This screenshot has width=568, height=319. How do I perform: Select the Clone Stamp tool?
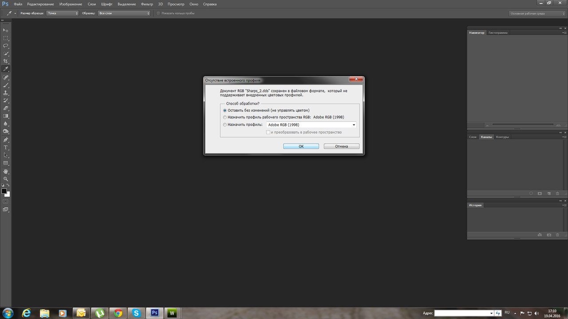click(6, 93)
